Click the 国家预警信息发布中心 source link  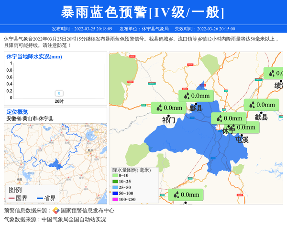[x=87, y=211]
